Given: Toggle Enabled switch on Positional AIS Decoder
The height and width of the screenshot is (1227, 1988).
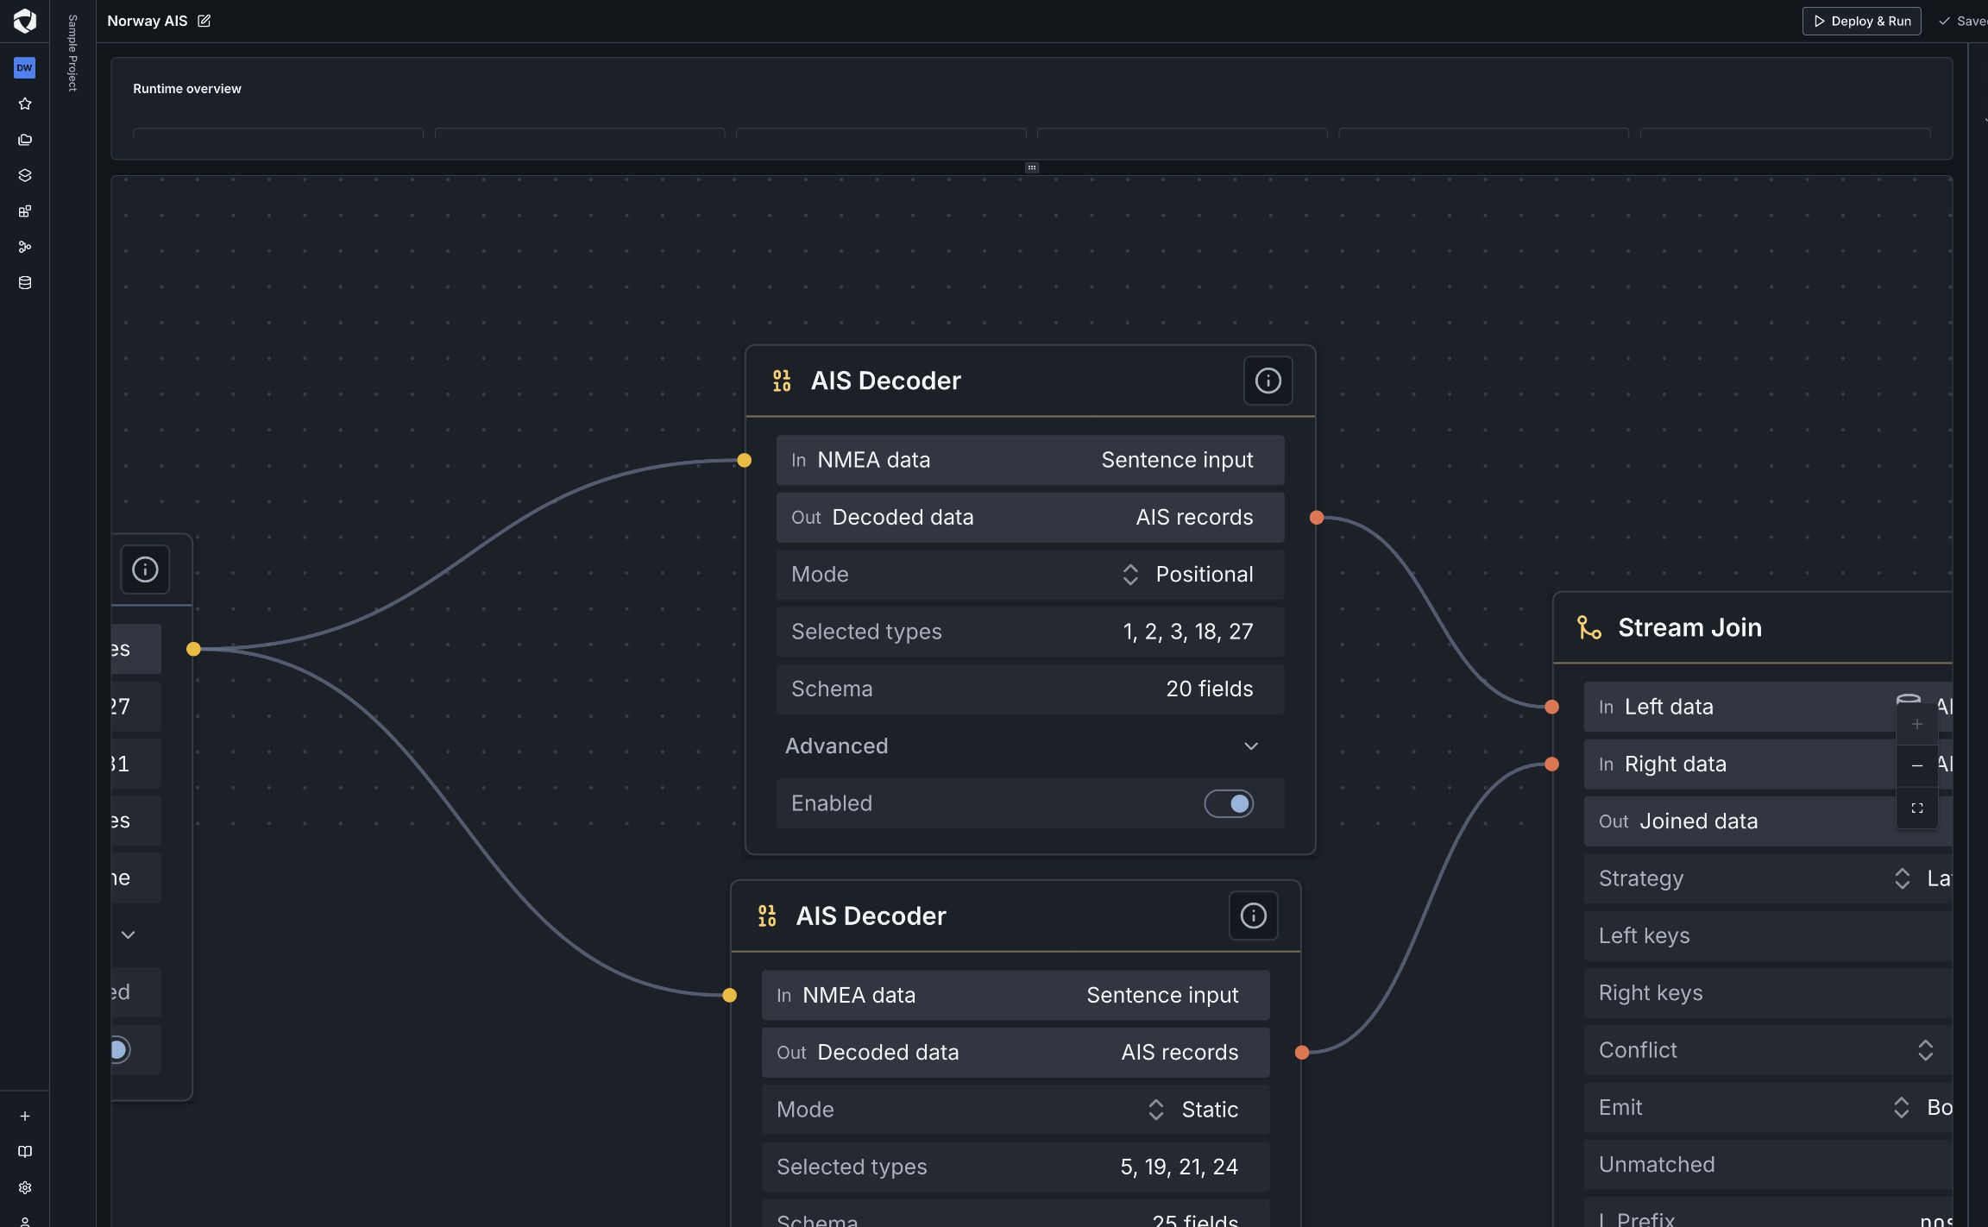Looking at the screenshot, I should point(1229,803).
